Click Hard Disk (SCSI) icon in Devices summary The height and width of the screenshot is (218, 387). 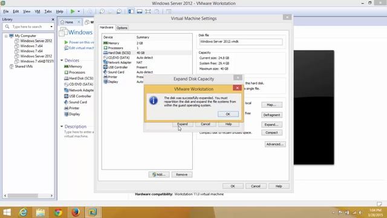pos(66,78)
